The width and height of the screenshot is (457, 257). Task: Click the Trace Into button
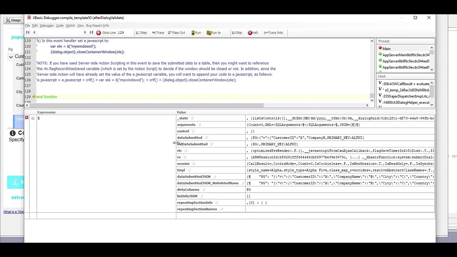pyautogui.click(x=273, y=32)
